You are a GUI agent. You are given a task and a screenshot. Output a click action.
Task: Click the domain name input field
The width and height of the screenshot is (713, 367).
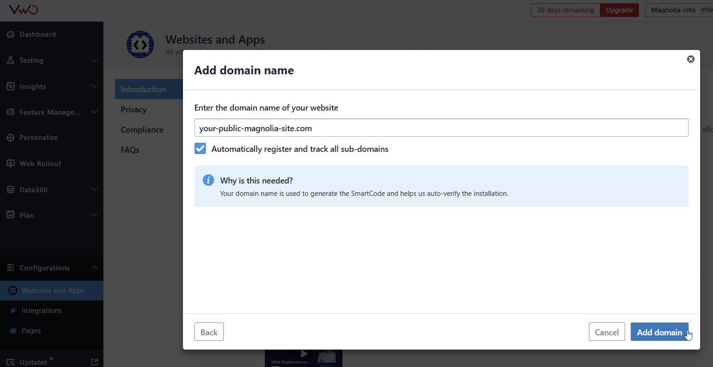pyautogui.click(x=441, y=128)
